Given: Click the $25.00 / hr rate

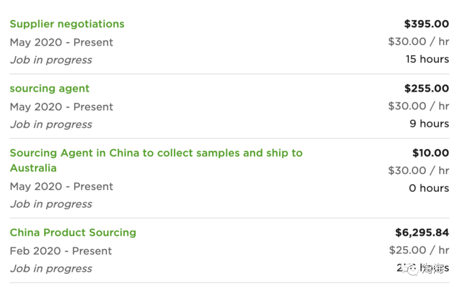Looking at the screenshot, I should tap(419, 250).
